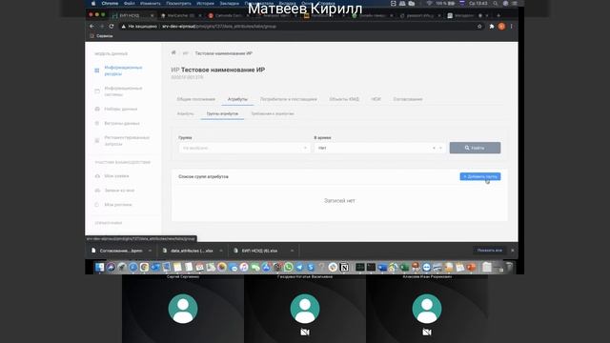Switch to НСИ tab

pyautogui.click(x=376, y=99)
